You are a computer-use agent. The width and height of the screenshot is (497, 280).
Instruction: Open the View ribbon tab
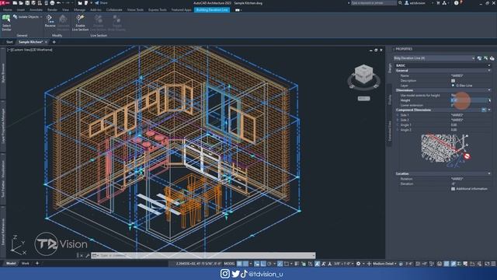[x=65, y=10]
